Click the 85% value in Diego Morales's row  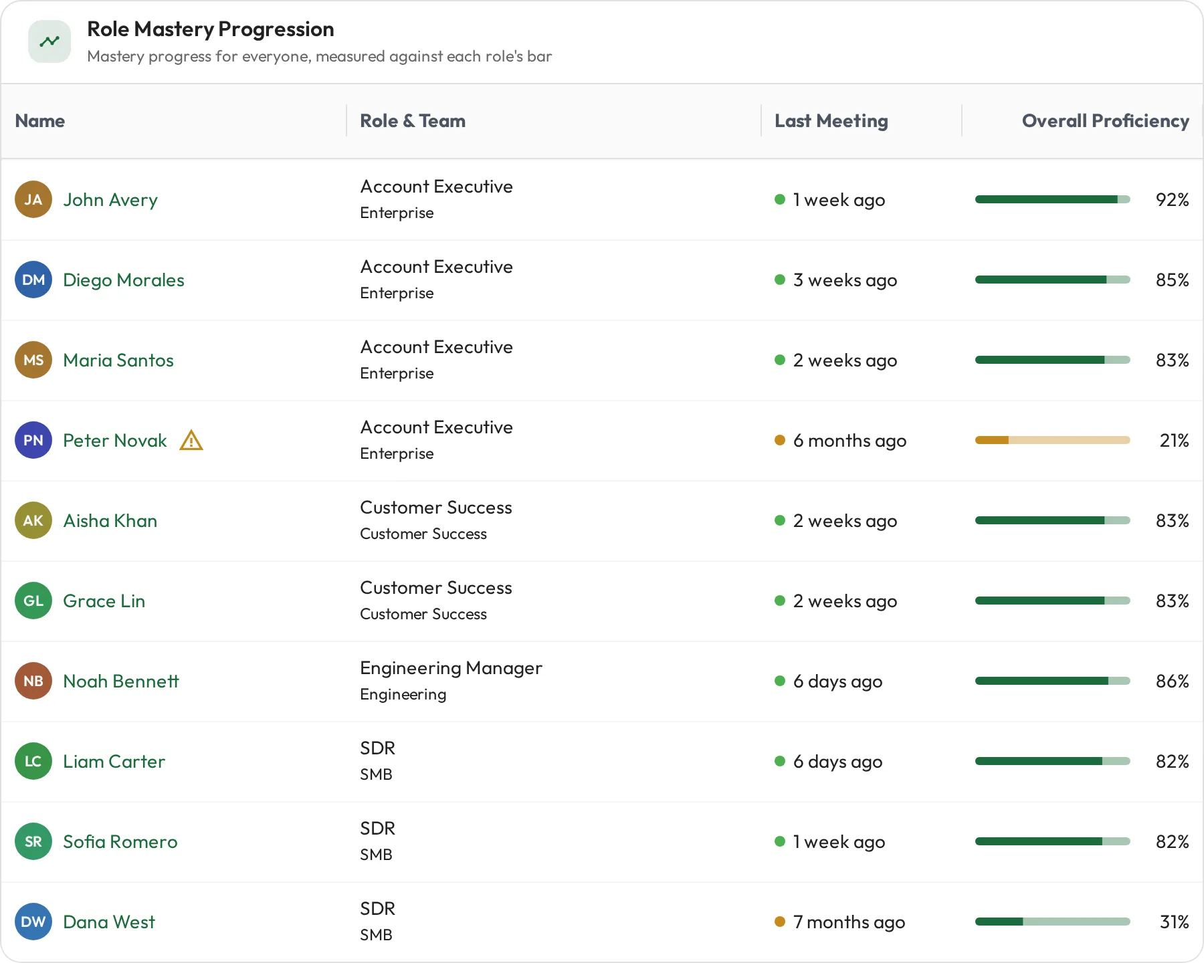[1173, 280]
